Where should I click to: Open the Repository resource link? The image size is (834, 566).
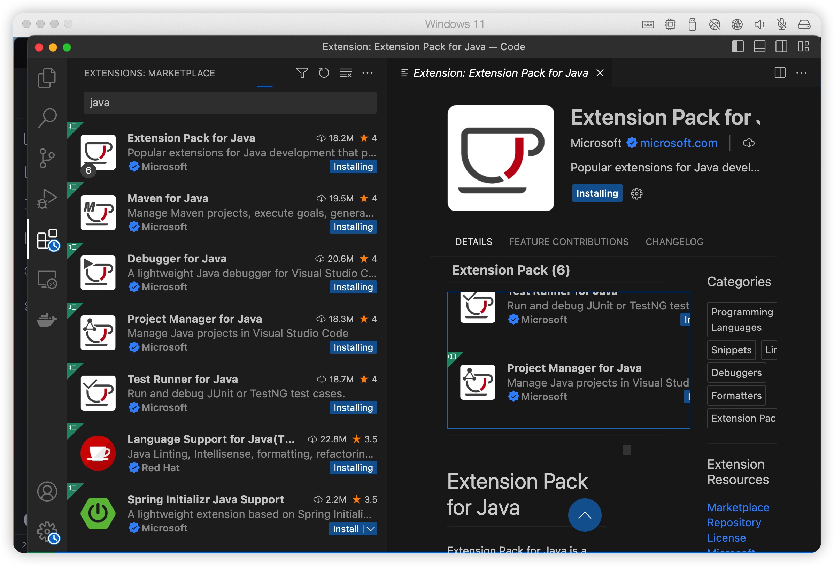pos(734,522)
